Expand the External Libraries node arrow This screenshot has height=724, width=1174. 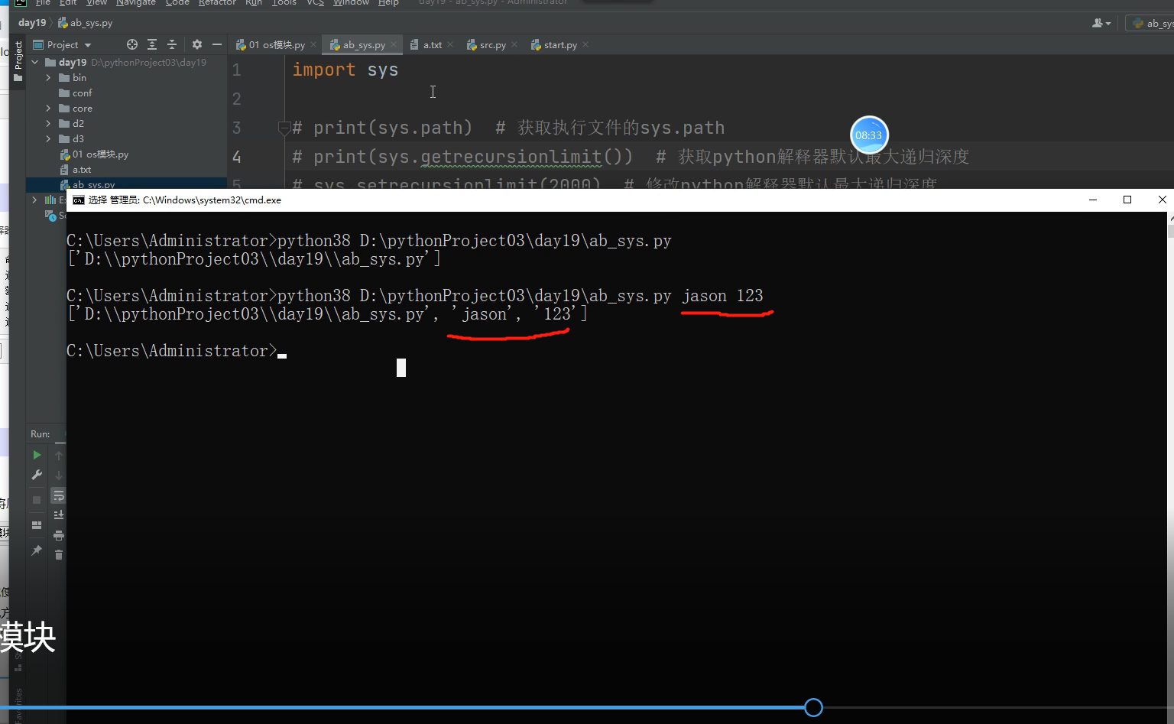[x=34, y=200]
